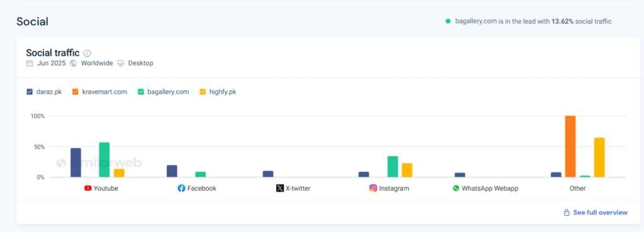Click the WhatsApp Webapp icon
The width and height of the screenshot is (644, 232).
point(456,188)
